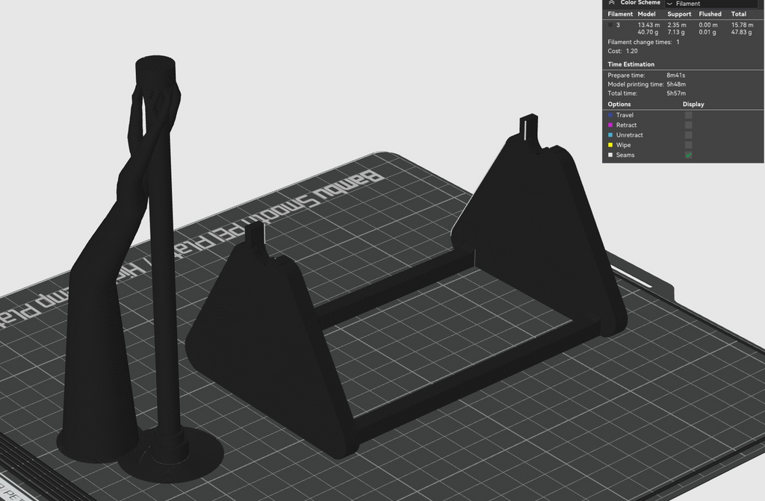Click the magenta Retract color swatch
This screenshot has width=765, height=501.
(610, 125)
